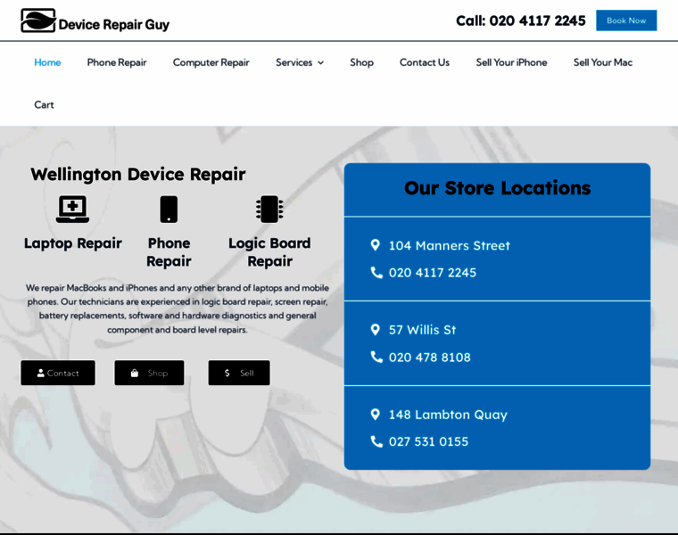This screenshot has width=678, height=535.
Task: Click map pin beside 104 Manners Street
Action: (x=376, y=245)
